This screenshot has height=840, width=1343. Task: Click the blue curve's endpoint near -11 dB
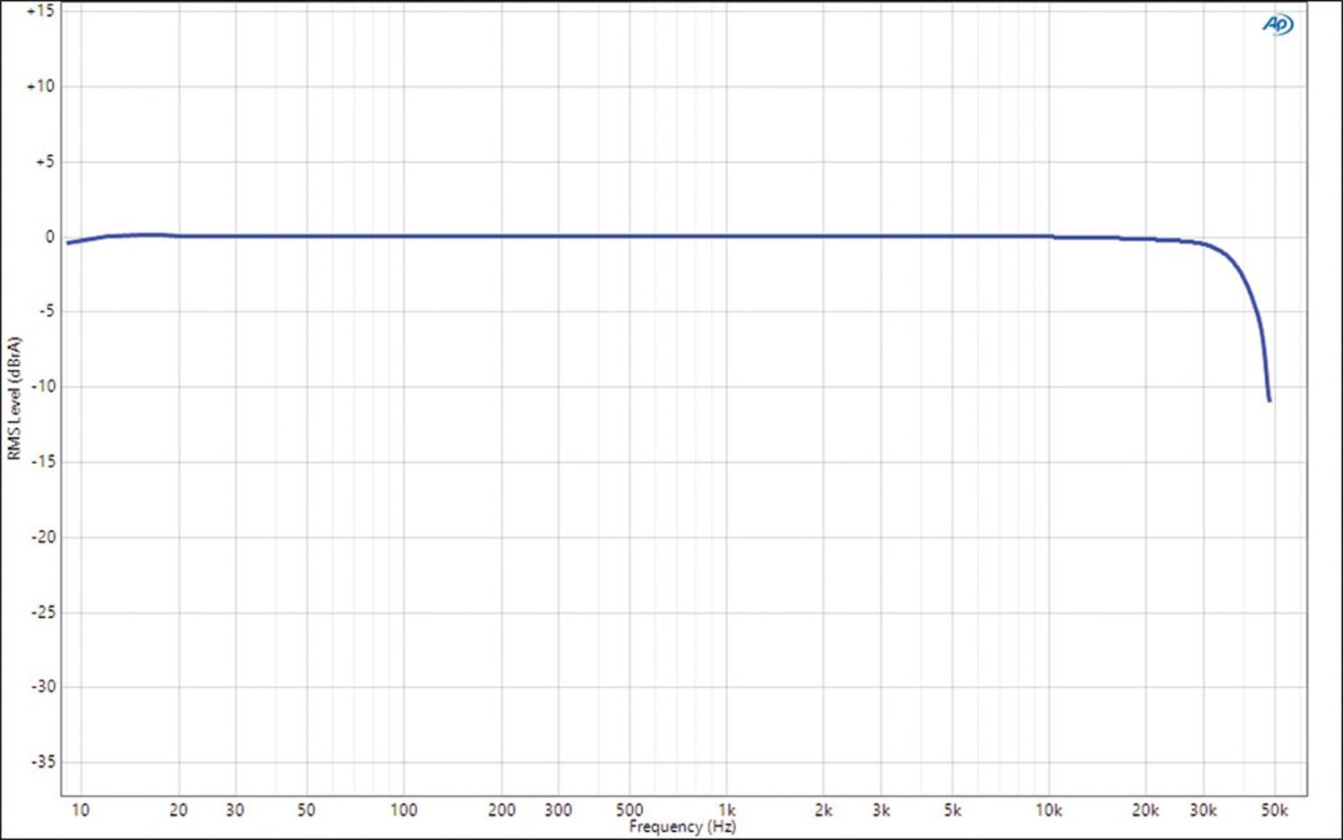click(1269, 399)
